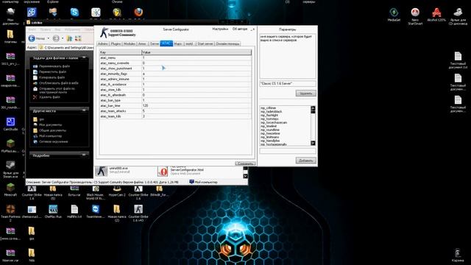
Task: Select the Боты.rar archive icon
Action: tap(74, 191)
